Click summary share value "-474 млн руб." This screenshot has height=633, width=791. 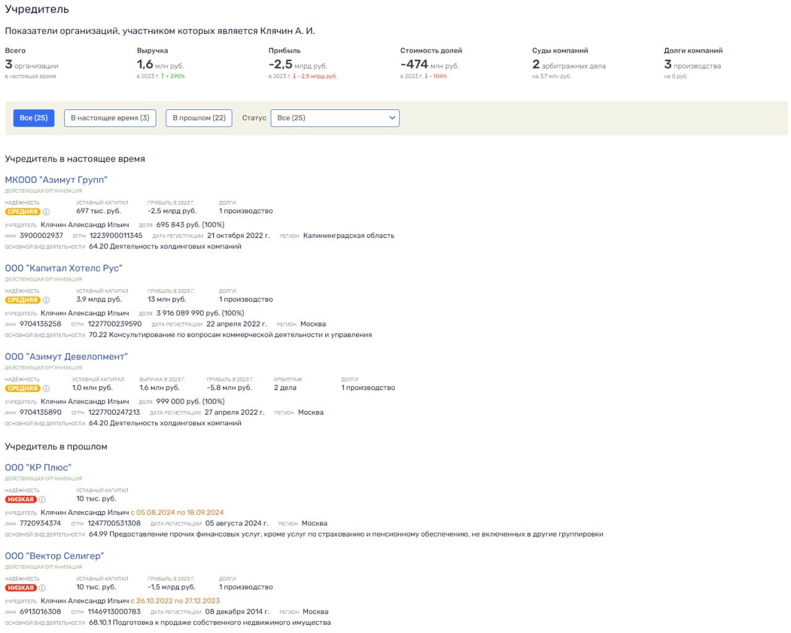(x=429, y=65)
